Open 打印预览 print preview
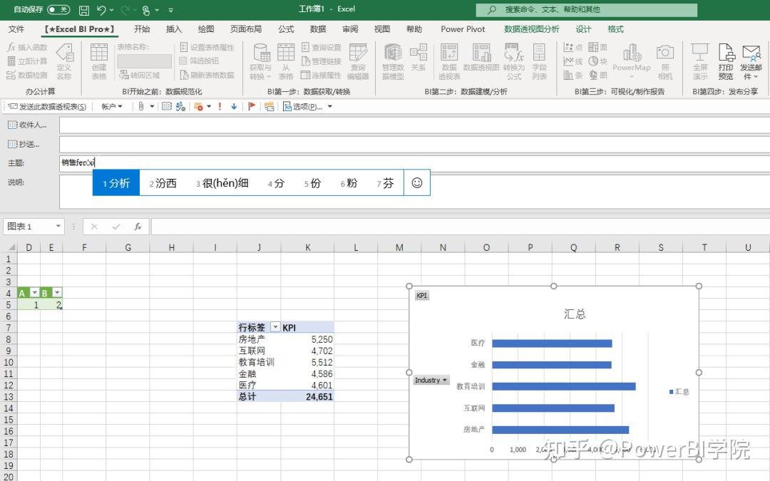The width and height of the screenshot is (770, 481). 726,61
